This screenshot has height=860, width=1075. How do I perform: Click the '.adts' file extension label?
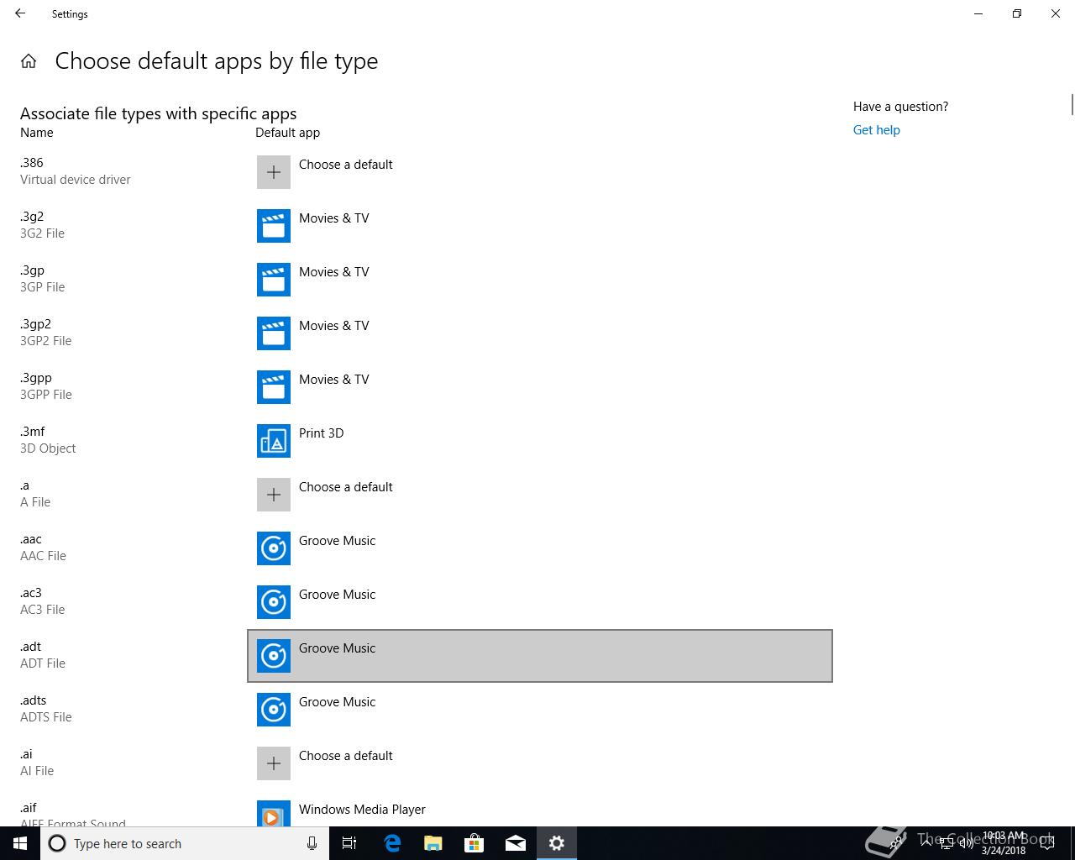34,700
